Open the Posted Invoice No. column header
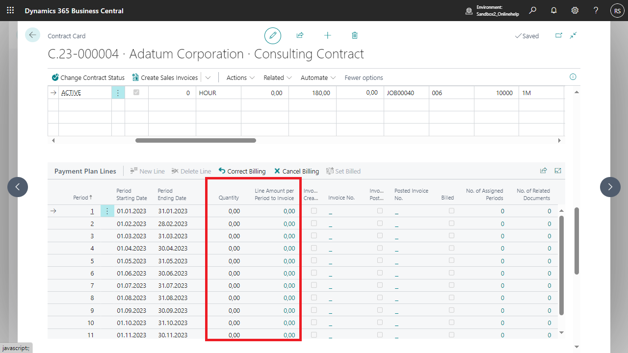The image size is (628, 353). click(x=411, y=194)
